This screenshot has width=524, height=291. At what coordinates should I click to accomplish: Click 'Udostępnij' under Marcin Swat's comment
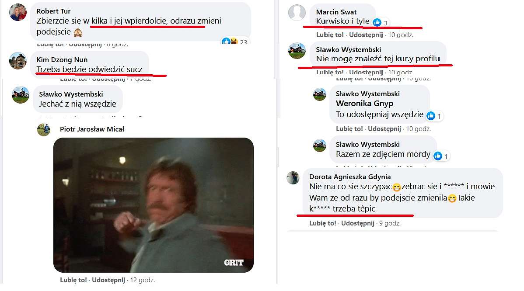tap(366, 35)
